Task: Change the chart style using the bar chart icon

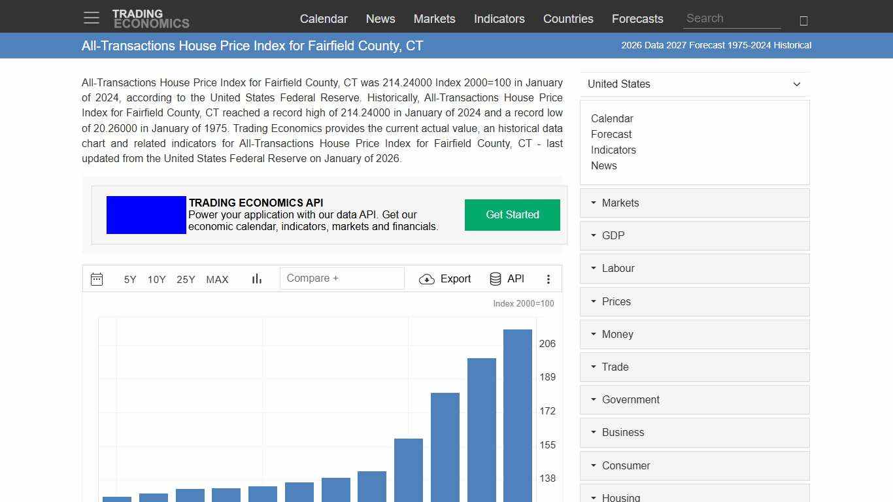Action: pyautogui.click(x=256, y=278)
